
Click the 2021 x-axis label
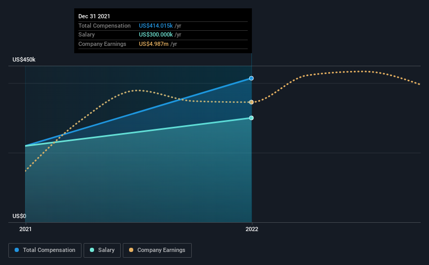pyautogui.click(x=26, y=229)
